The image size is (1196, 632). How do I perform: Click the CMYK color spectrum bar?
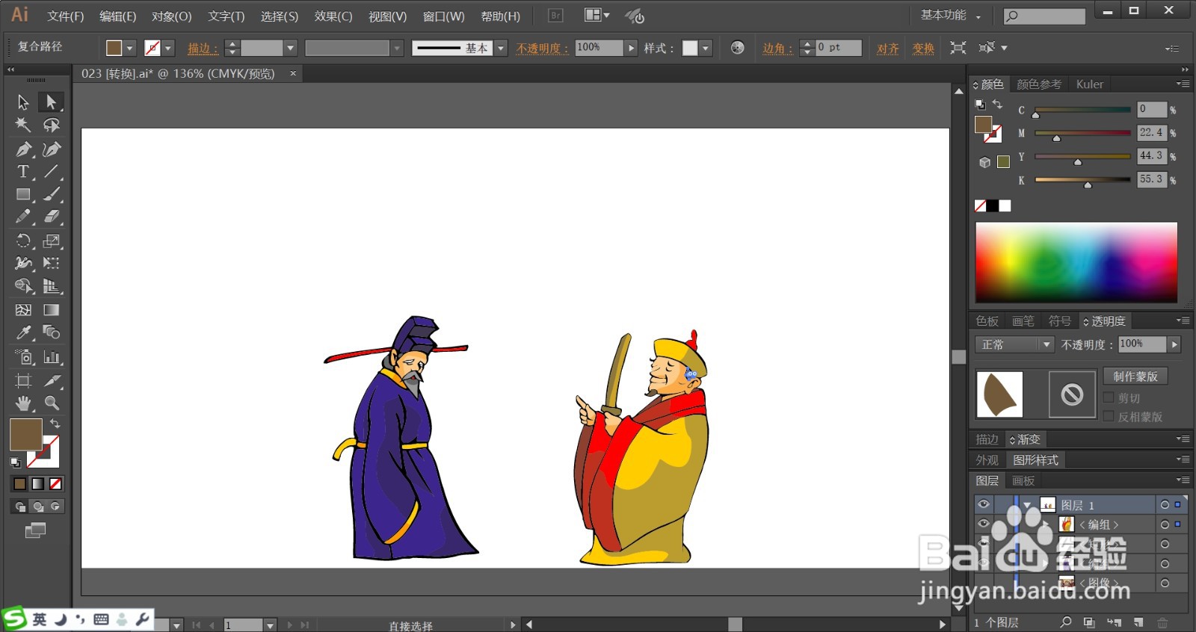click(1076, 262)
